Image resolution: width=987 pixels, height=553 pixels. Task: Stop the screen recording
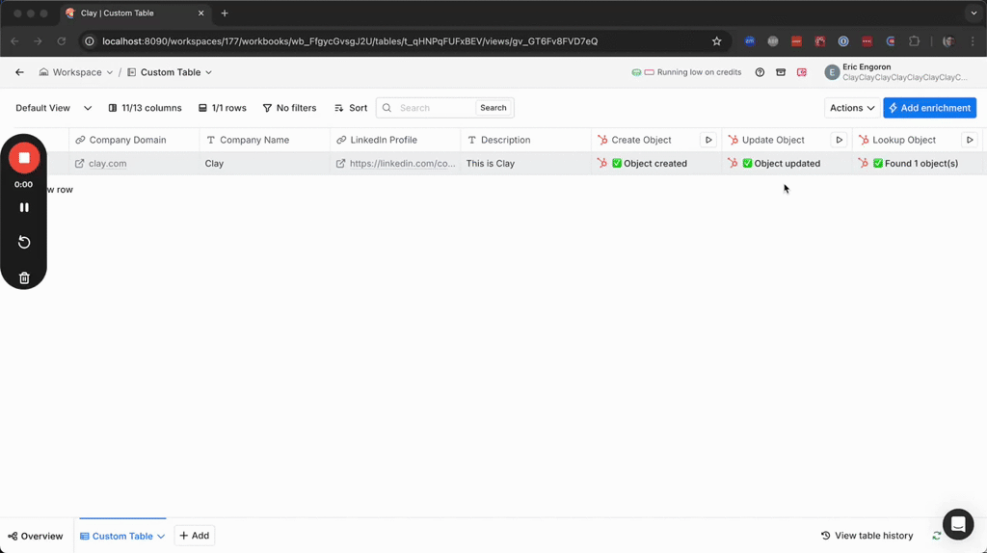click(24, 158)
